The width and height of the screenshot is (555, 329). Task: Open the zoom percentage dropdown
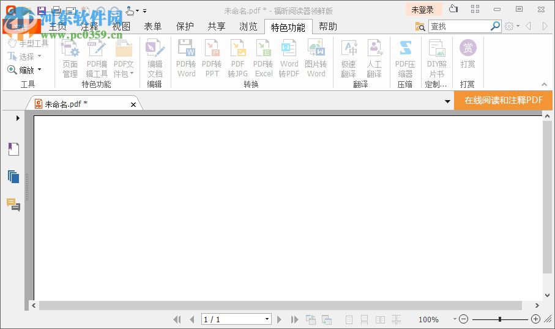pos(455,319)
